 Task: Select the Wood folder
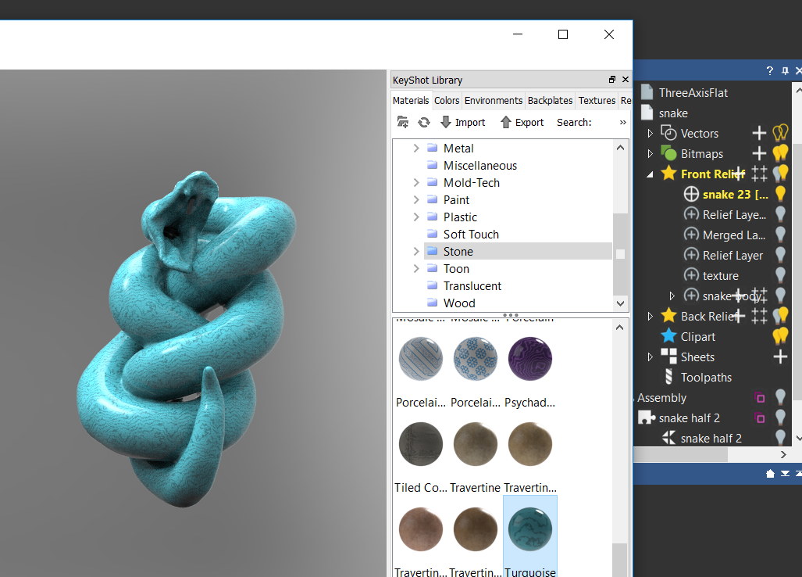click(x=459, y=303)
